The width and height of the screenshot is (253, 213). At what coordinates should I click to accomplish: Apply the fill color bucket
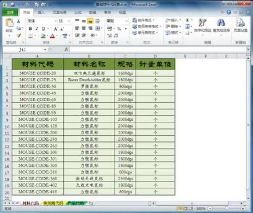pyautogui.click(x=43, y=36)
